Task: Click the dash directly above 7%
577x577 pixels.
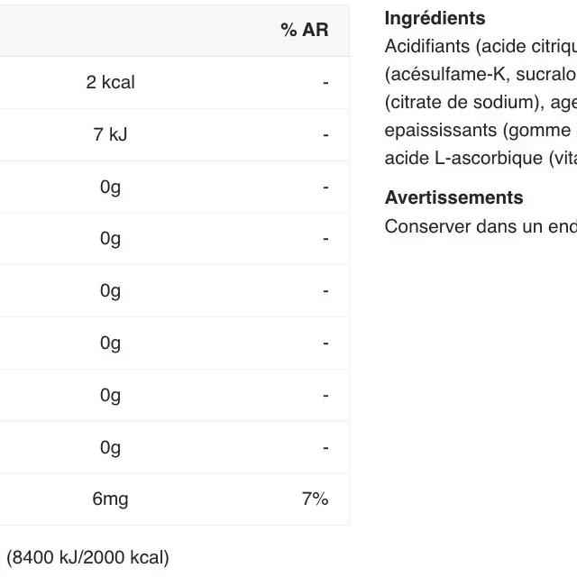Action: pyautogui.click(x=325, y=447)
